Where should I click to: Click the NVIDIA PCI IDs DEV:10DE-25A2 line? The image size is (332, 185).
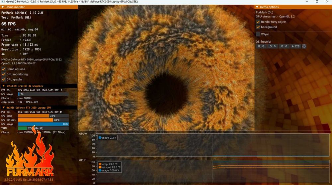point(32,112)
